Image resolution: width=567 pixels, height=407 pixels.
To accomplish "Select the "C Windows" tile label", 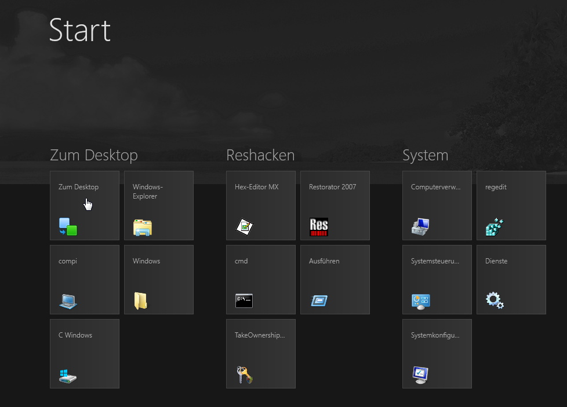I will (75, 335).
